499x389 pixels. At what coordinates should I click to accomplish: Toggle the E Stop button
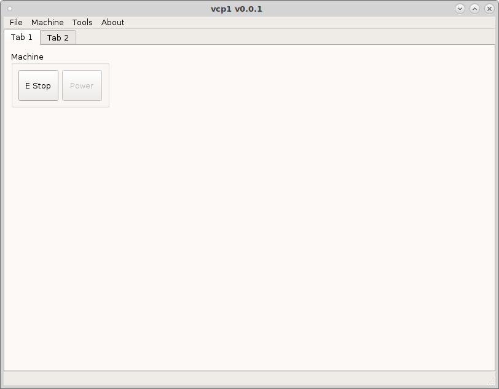tap(38, 85)
